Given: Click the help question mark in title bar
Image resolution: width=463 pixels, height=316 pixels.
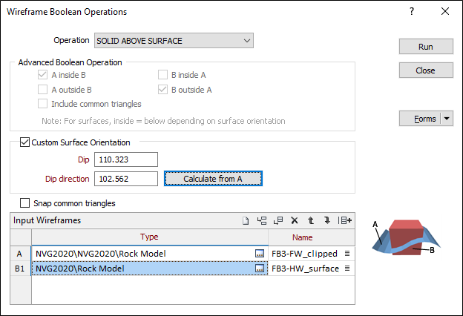Looking at the screenshot, I should [412, 12].
